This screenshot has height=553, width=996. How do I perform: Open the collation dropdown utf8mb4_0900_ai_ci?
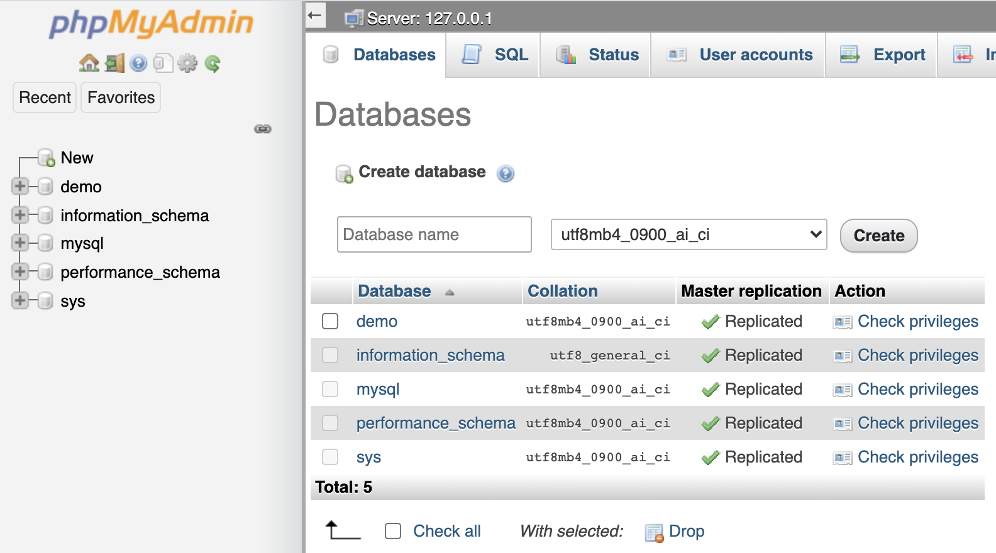click(x=689, y=234)
